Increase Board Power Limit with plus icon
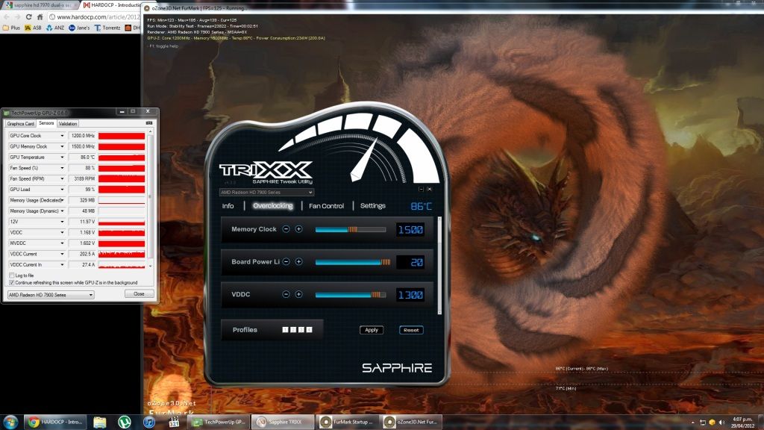This screenshot has width=764, height=430. (x=298, y=262)
